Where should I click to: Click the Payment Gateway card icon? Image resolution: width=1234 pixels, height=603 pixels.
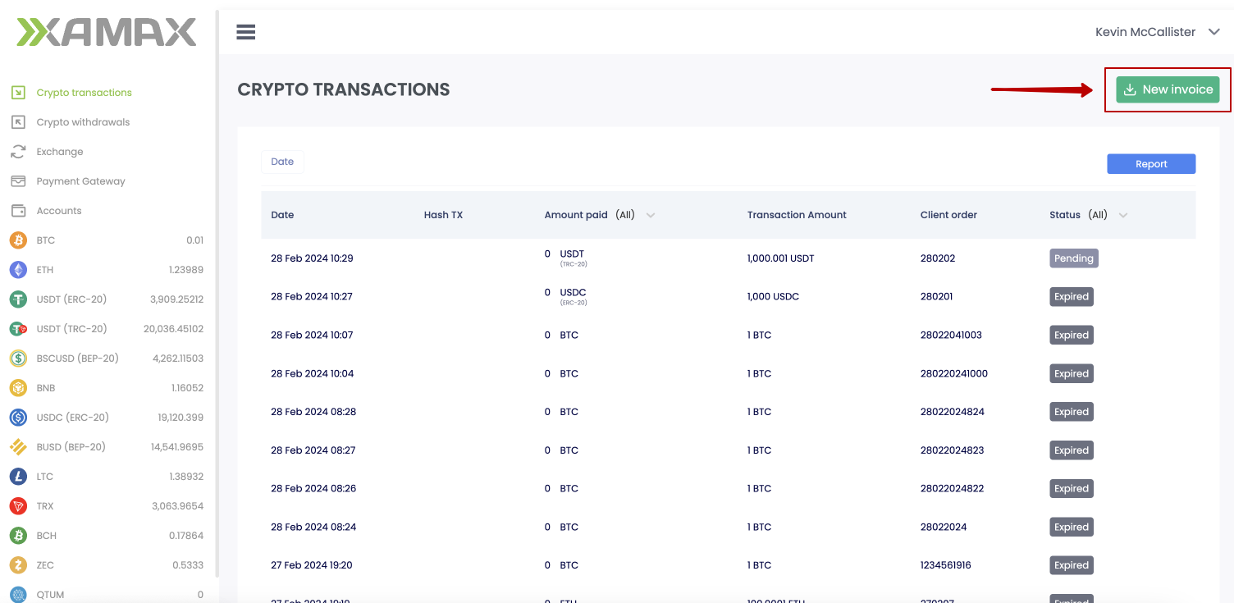[18, 181]
